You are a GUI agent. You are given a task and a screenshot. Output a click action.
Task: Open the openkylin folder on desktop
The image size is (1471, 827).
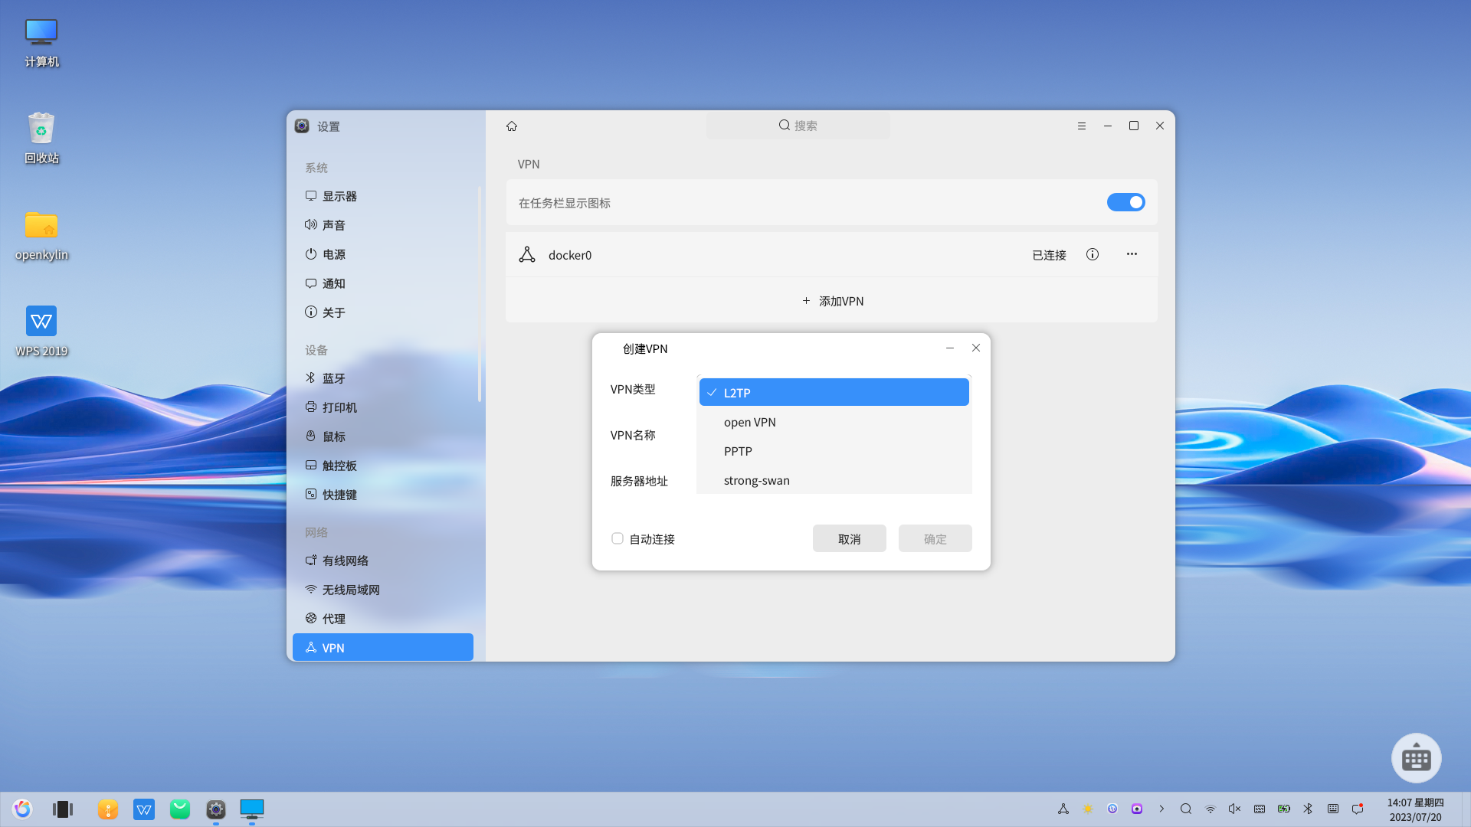point(41,235)
